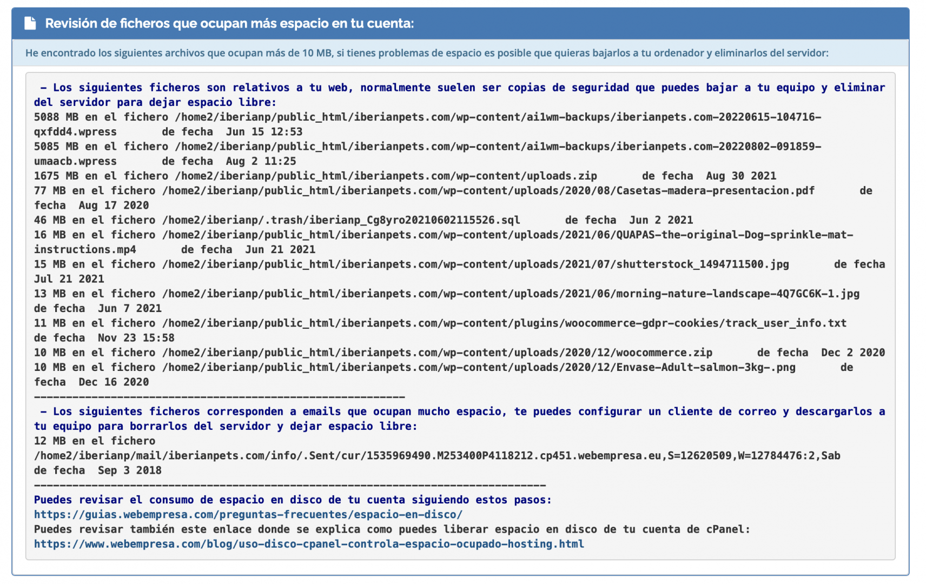Click 'Los siguientes ficheros son relativos' heading
The height and width of the screenshot is (584, 926).
[460, 95]
